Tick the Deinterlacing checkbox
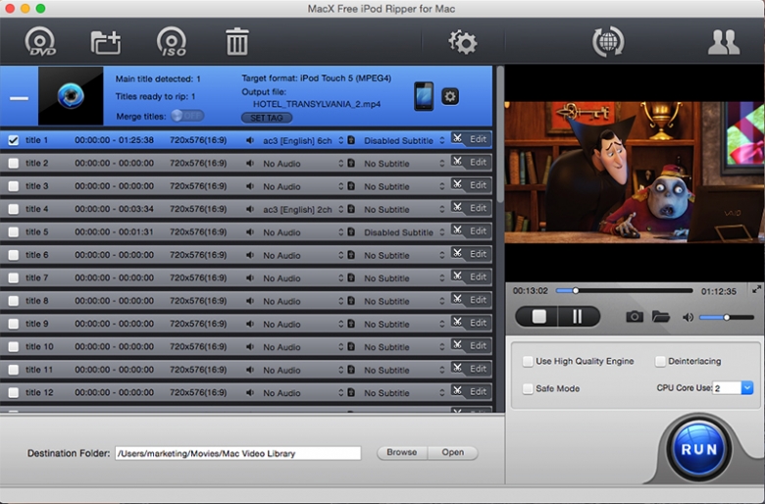This screenshot has width=765, height=504. 660,362
